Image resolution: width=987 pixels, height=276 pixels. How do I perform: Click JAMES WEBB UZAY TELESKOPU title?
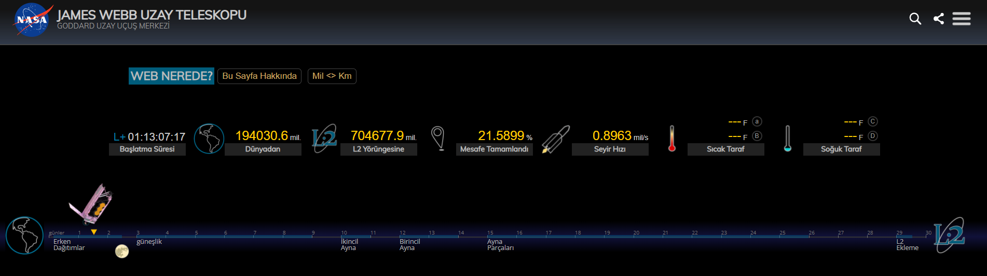pyautogui.click(x=152, y=15)
